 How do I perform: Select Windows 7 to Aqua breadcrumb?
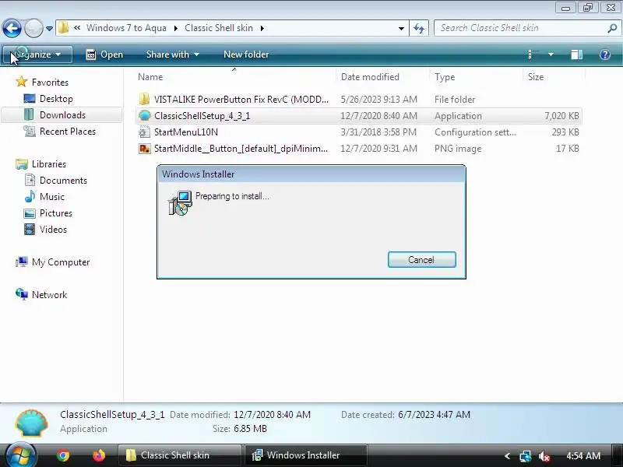126,28
